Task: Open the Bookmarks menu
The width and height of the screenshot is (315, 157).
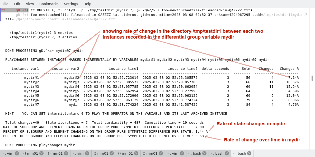Action: pos(49,4)
